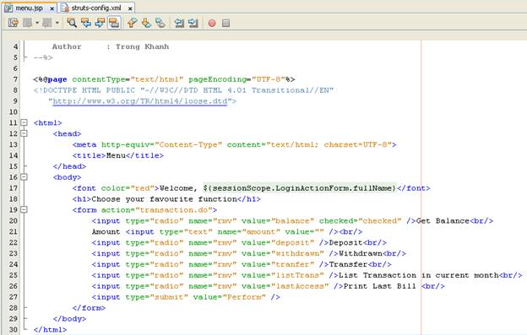Jump to Last Edit location icon
Viewport: 527px width, 335px height.
click(x=14, y=23)
